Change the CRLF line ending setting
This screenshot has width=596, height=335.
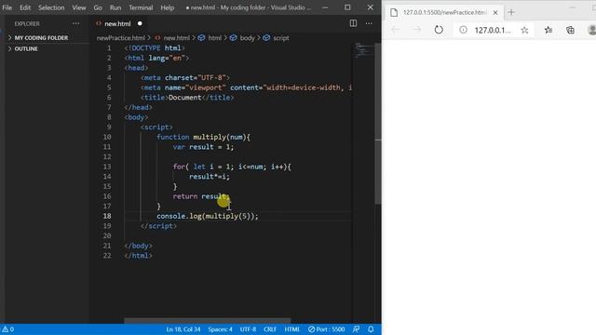tap(270, 329)
